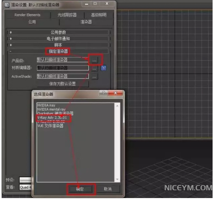Viewport: 222px width, 200px height.
Task: Maximize the render settings window
Action: (95, 4)
